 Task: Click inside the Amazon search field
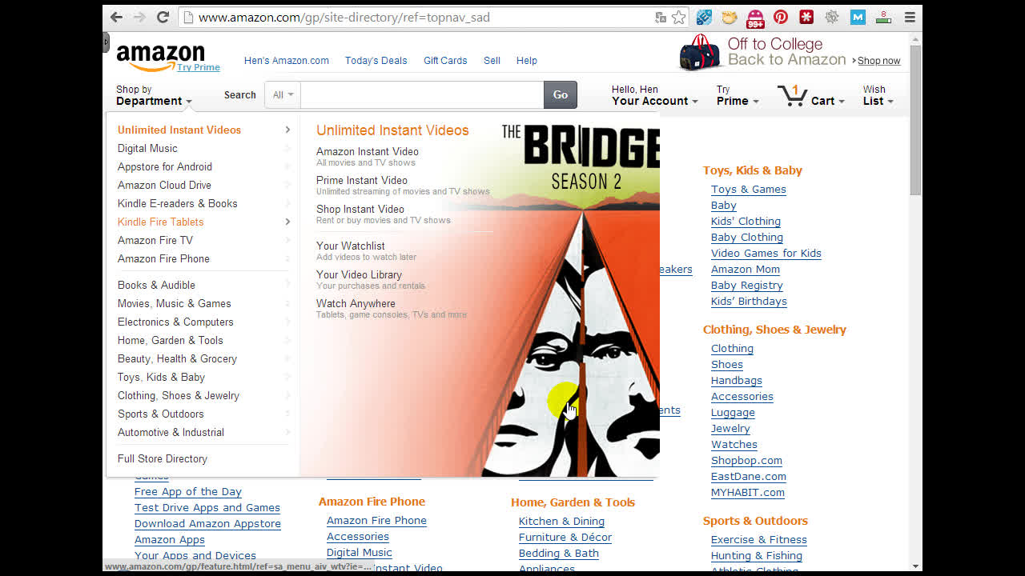coord(422,94)
